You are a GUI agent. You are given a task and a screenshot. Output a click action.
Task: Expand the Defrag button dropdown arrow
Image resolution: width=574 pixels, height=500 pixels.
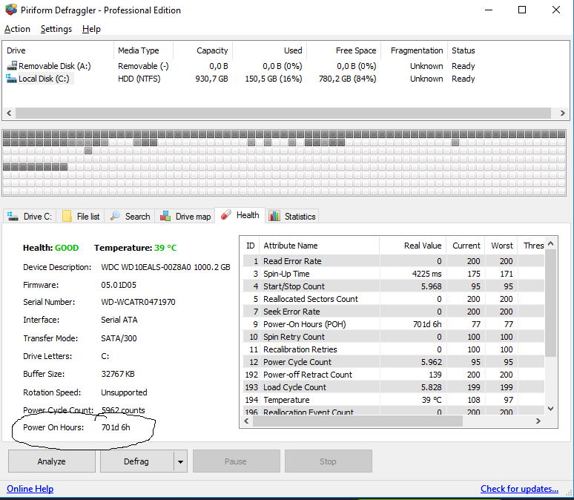click(x=180, y=461)
